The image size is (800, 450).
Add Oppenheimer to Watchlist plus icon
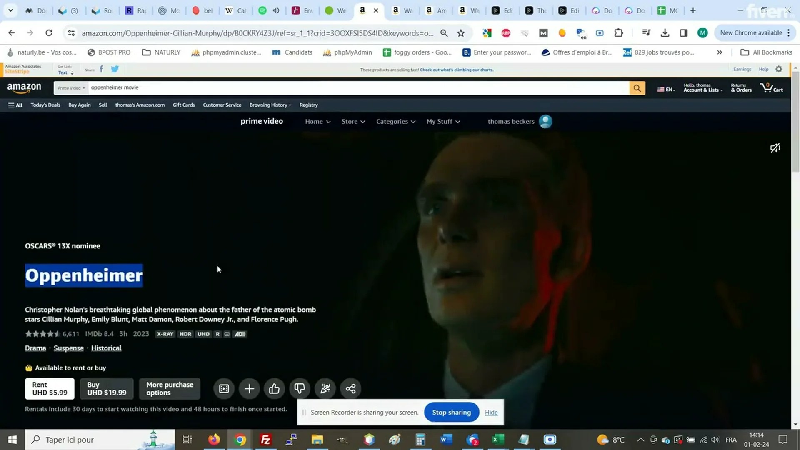(x=249, y=389)
